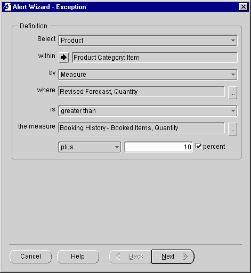This screenshot has height=273, width=251.
Task: Close the Alert Wizard window
Action: pyautogui.click(x=244, y=7)
